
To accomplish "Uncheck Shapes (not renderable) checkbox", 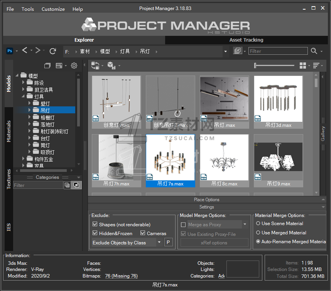I will [x=95, y=224].
